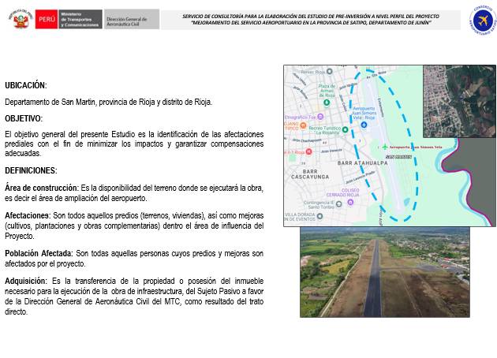Click the Coliseo Cerrado Rioja purple pin
Viewport: 497px width, 358px height.
(350, 202)
